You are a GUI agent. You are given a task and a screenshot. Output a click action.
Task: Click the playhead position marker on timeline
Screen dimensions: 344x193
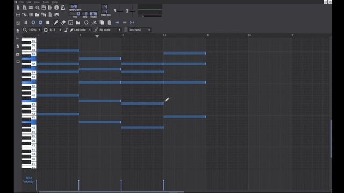pyautogui.click(x=97, y=36)
